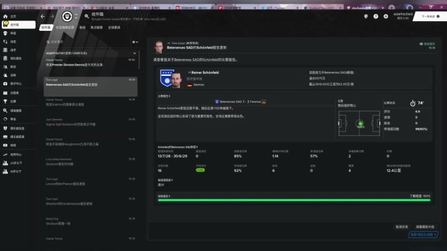Screen dimensions: 447x251
Task: Click the Belenenses SAD shield badge
Action: coord(166,78)
